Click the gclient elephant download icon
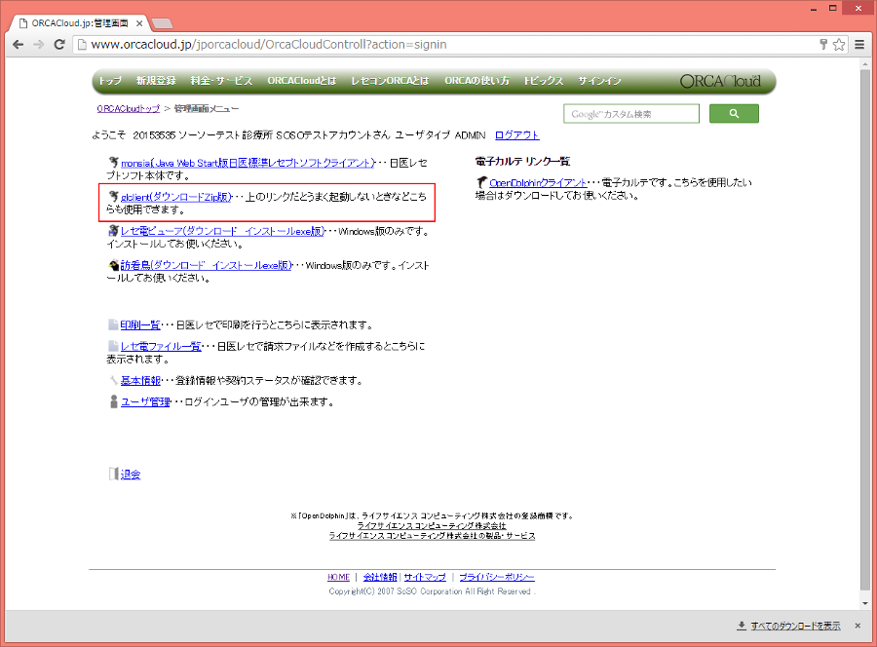Viewport: 877px width, 647px height. 113,196
